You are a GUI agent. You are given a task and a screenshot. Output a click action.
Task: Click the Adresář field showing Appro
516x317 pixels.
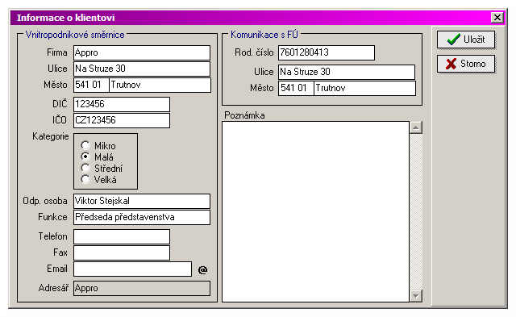142,288
